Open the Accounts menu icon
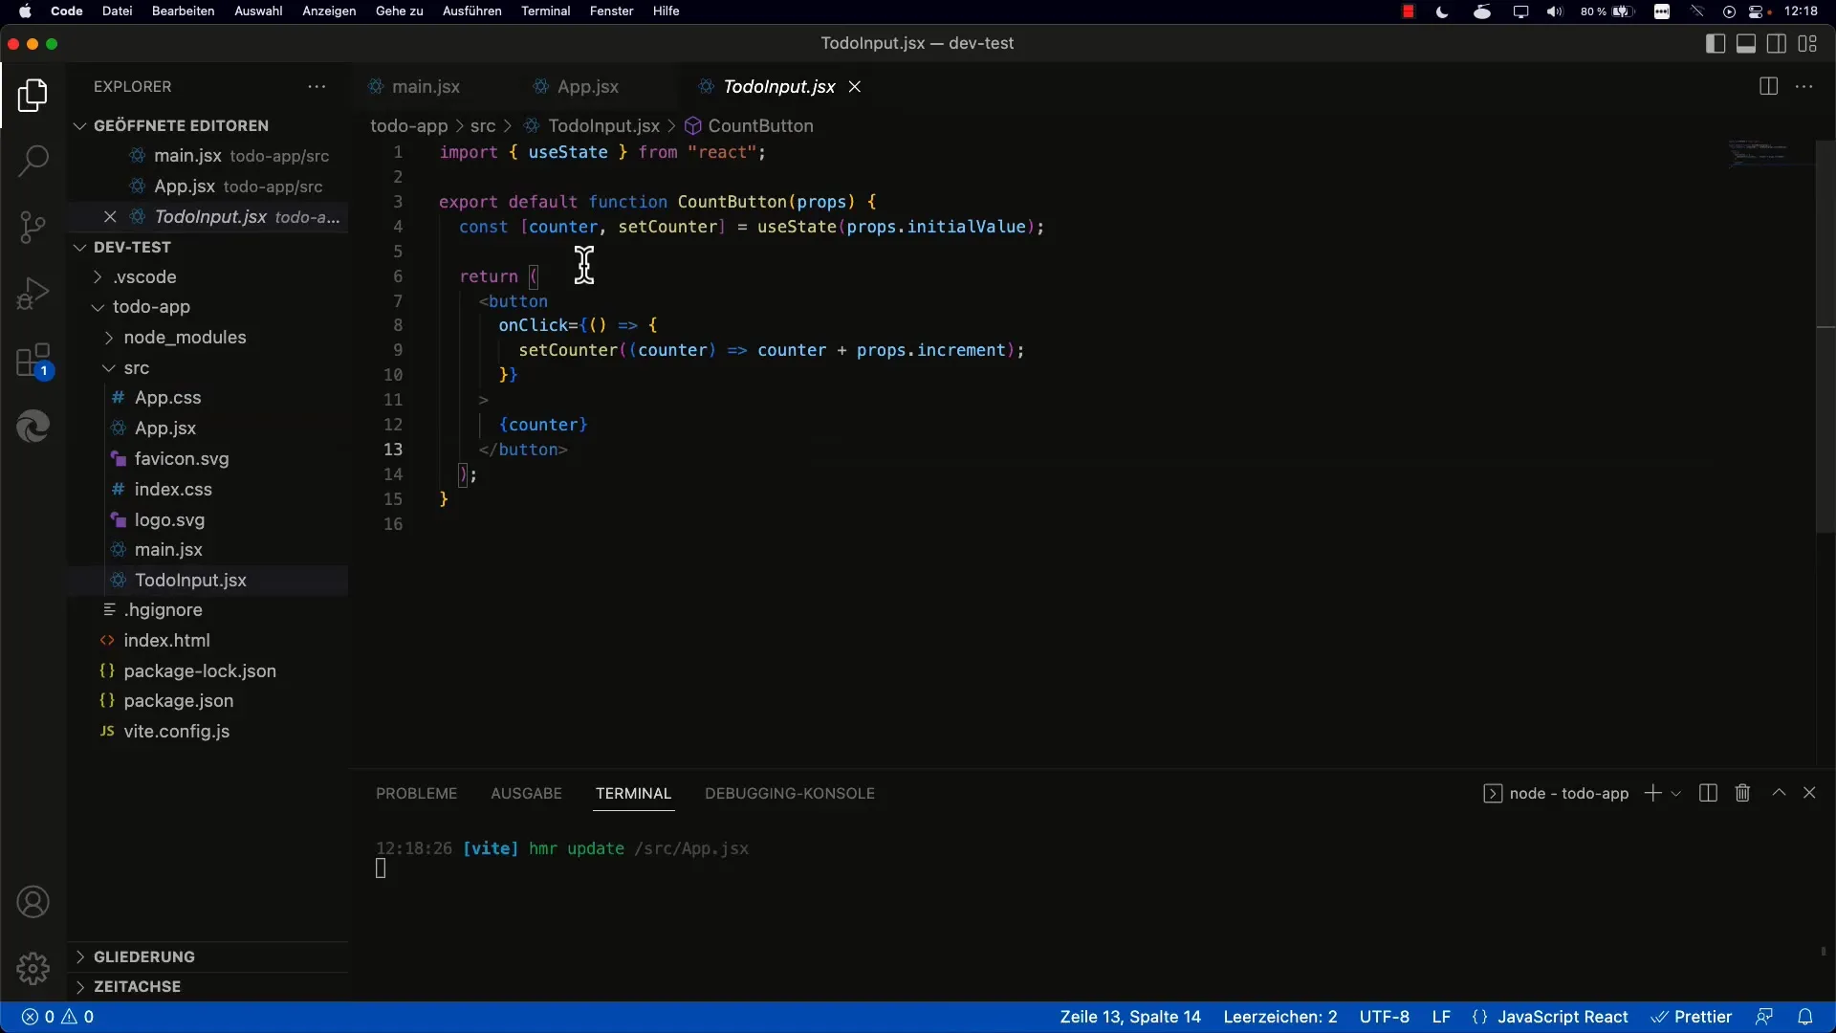This screenshot has height=1033, width=1836. [33, 902]
